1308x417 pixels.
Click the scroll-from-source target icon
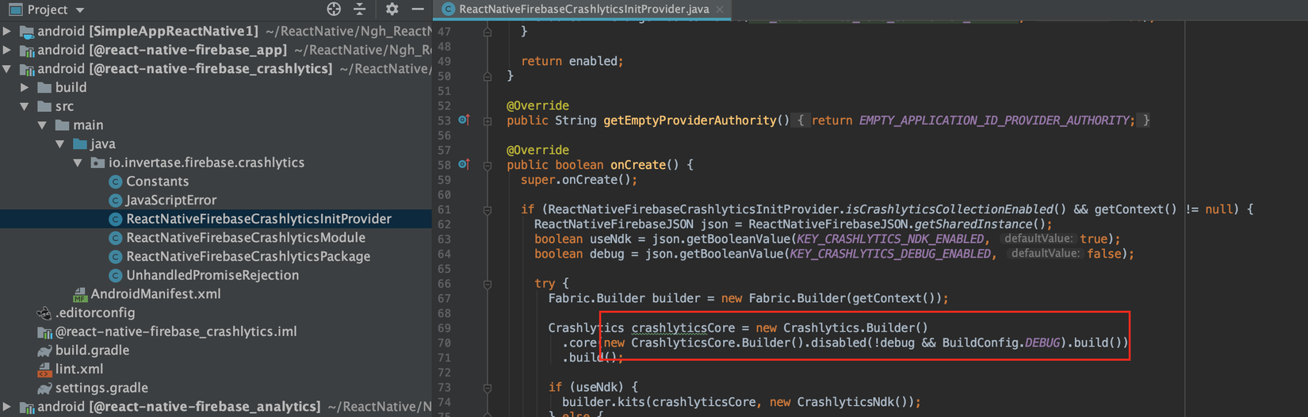(x=334, y=9)
